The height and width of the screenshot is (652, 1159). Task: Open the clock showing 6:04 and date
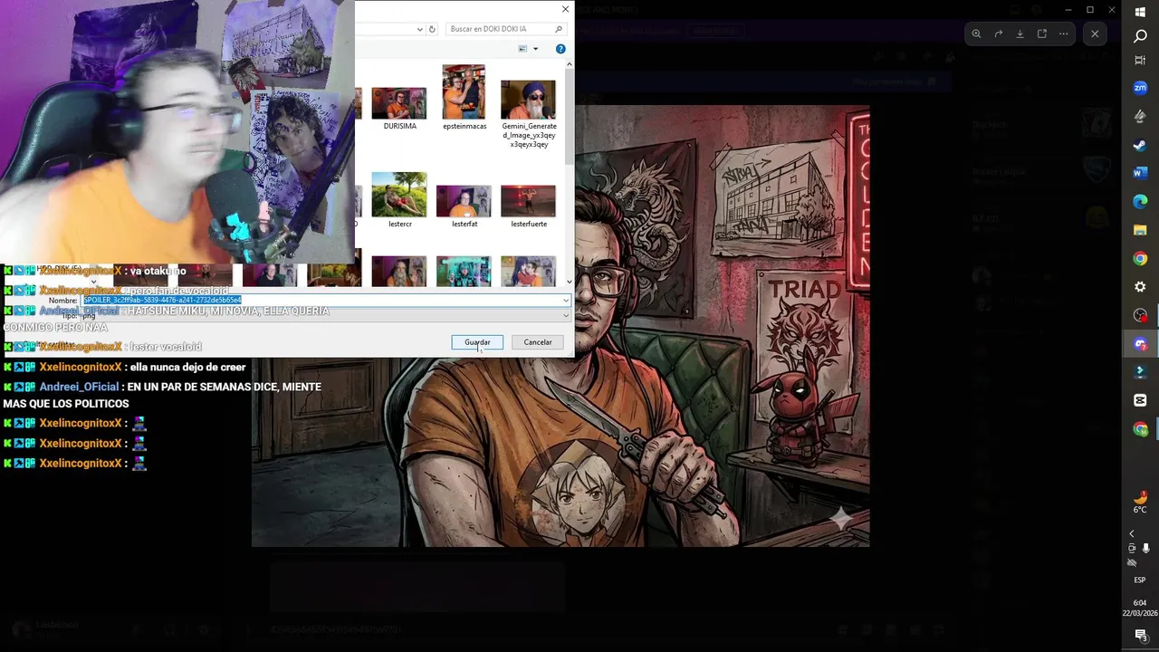1140,608
